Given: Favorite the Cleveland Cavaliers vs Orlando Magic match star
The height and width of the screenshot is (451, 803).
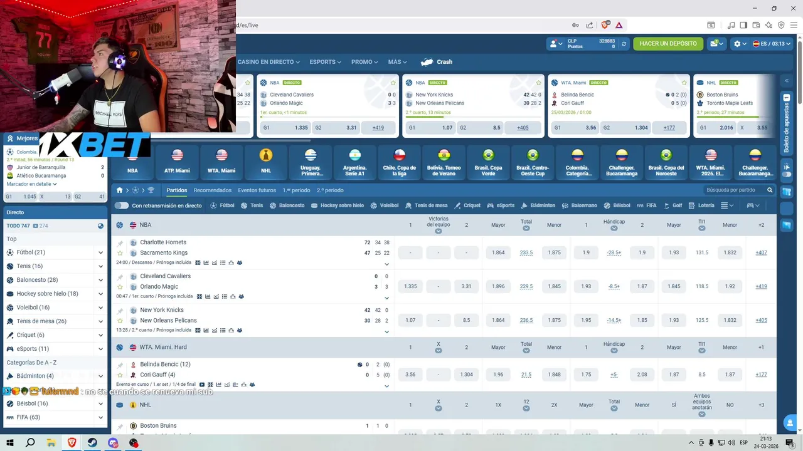Looking at the screenshot, I should (x=120, y=287).
